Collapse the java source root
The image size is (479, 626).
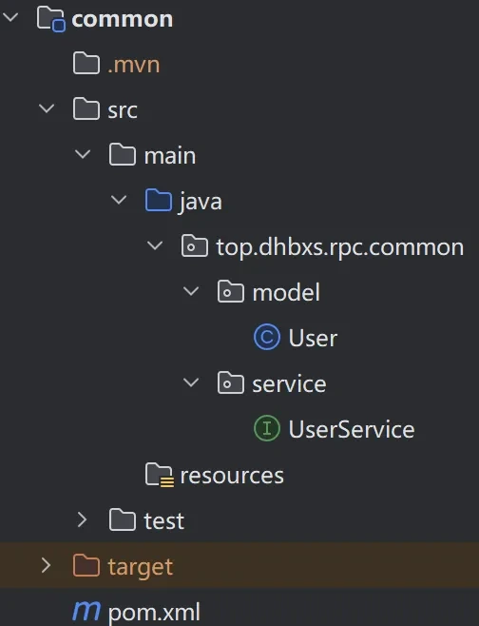point(119,200)
